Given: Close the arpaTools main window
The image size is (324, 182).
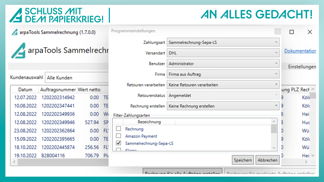Looking at the screenshot, I should (x=310, y=32).
